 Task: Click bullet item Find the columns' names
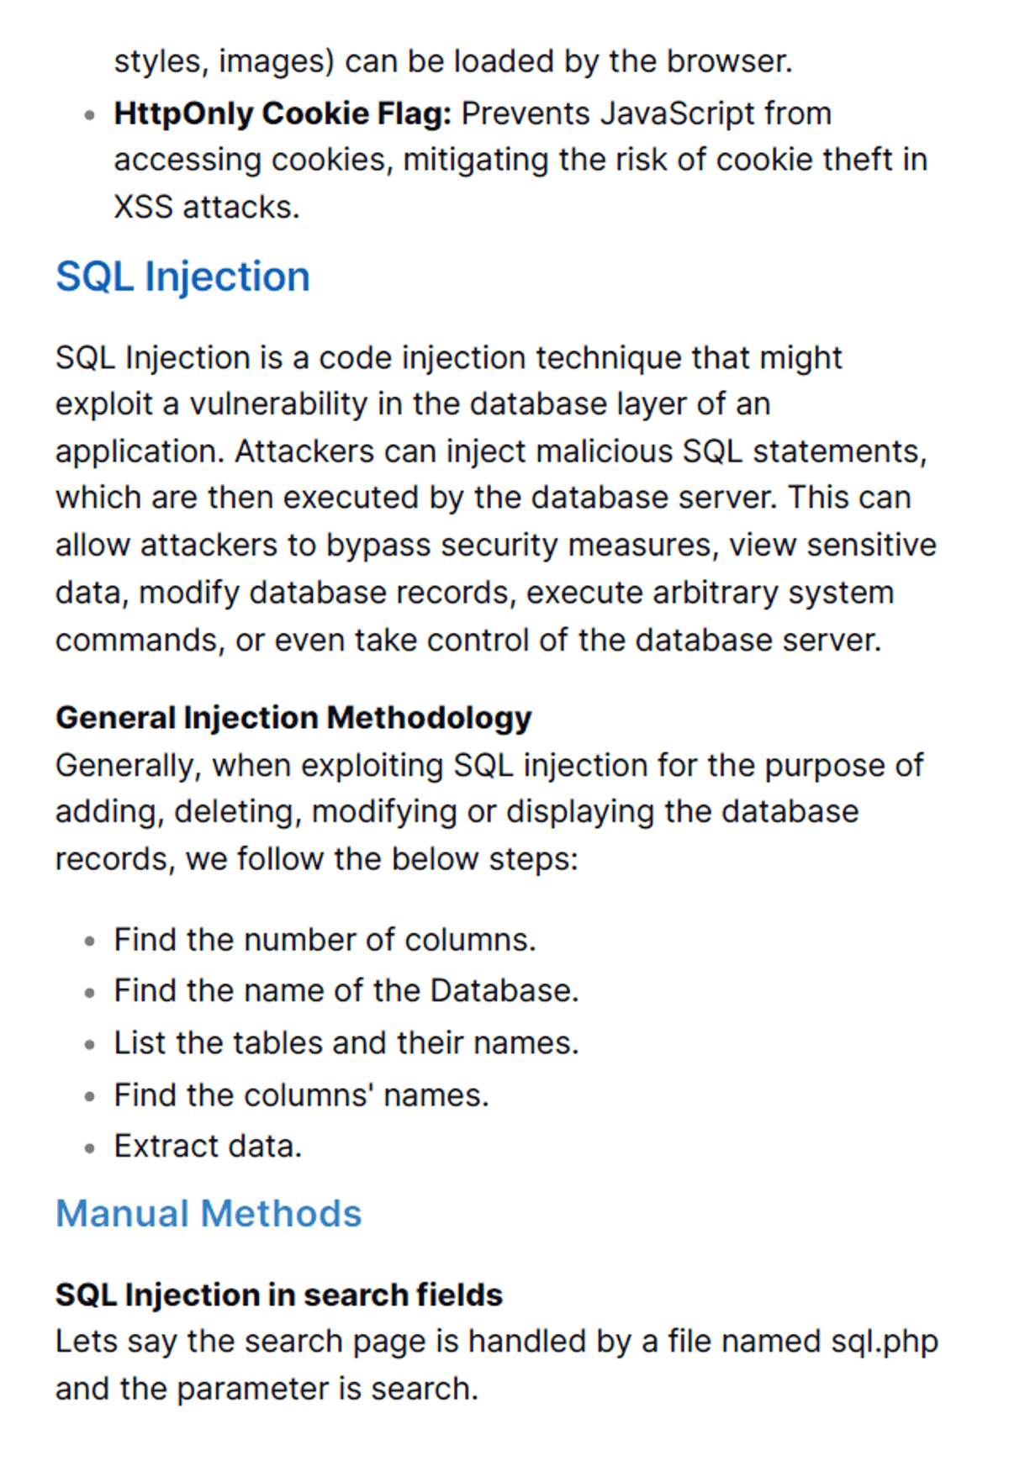click(301, 1095)
